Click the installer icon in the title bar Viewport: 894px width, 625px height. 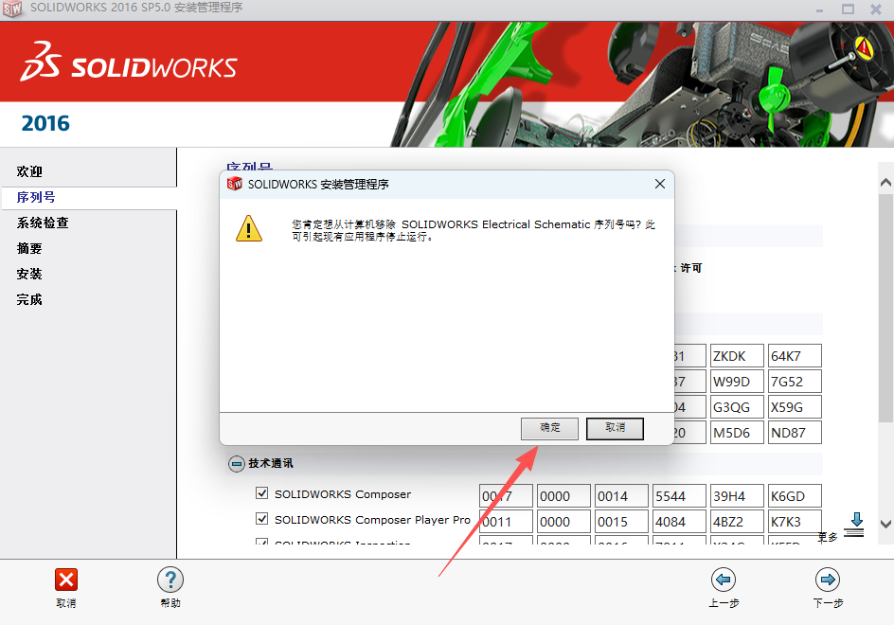12,9
